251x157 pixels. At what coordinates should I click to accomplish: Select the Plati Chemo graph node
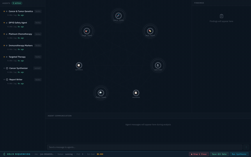101,93
